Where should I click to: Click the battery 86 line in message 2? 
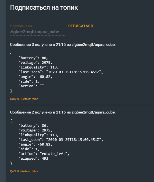33,125
